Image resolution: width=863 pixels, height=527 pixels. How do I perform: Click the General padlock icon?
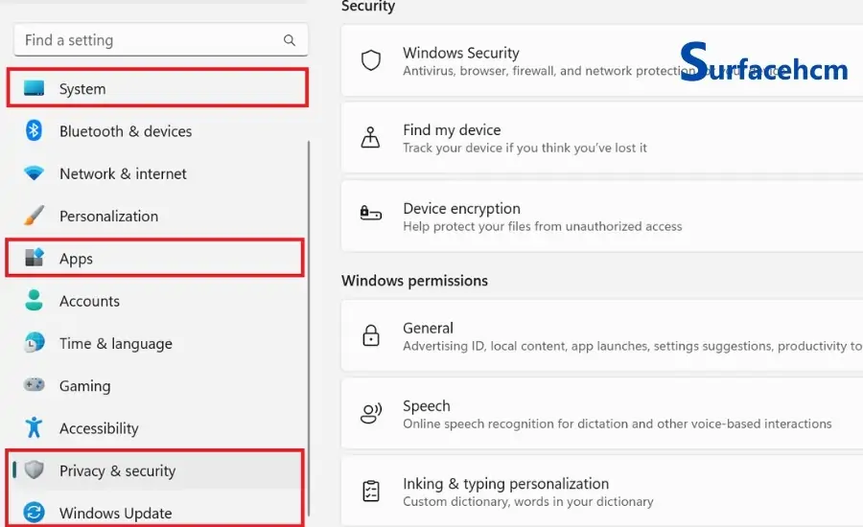tap(371, 335)
